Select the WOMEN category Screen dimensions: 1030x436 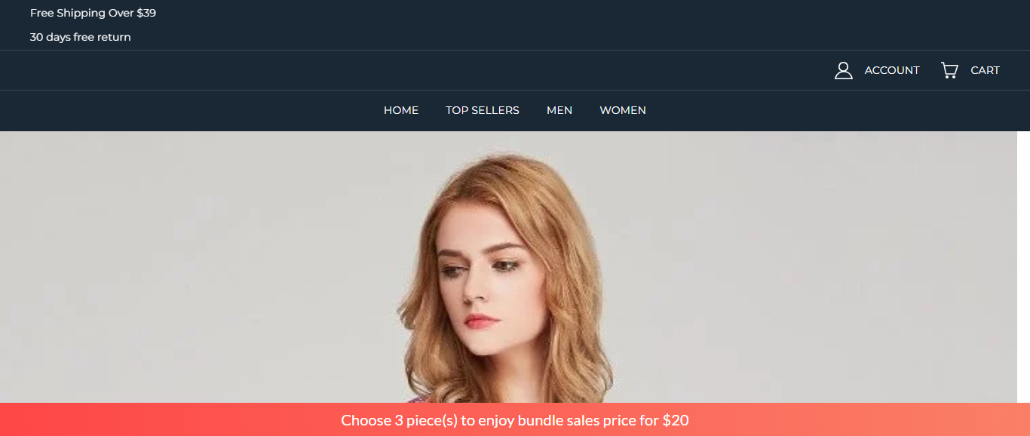623,110
